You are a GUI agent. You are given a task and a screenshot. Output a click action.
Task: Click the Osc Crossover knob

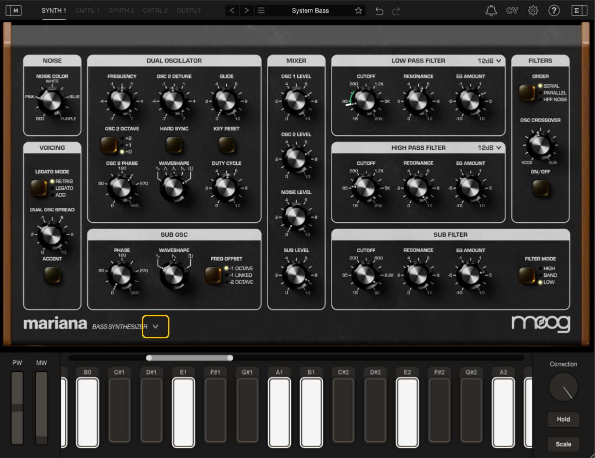click(540, 145)
